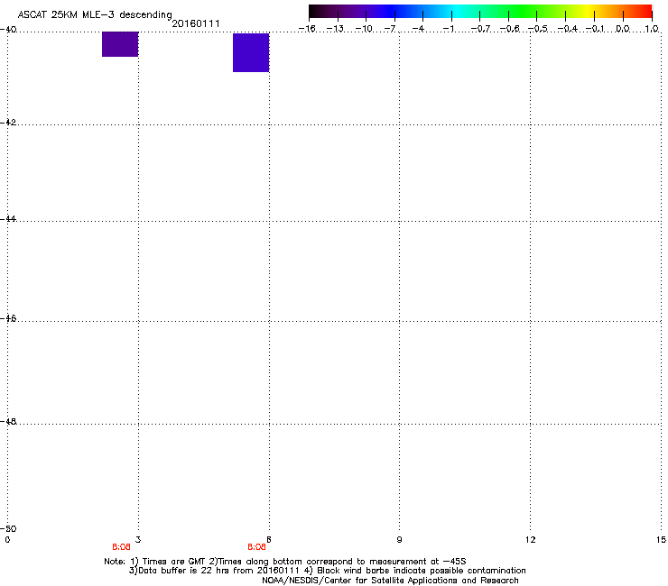The image size is (668, 586).
Task: Click the longitude axis label "12"
Action: click(x=530, y=540)
